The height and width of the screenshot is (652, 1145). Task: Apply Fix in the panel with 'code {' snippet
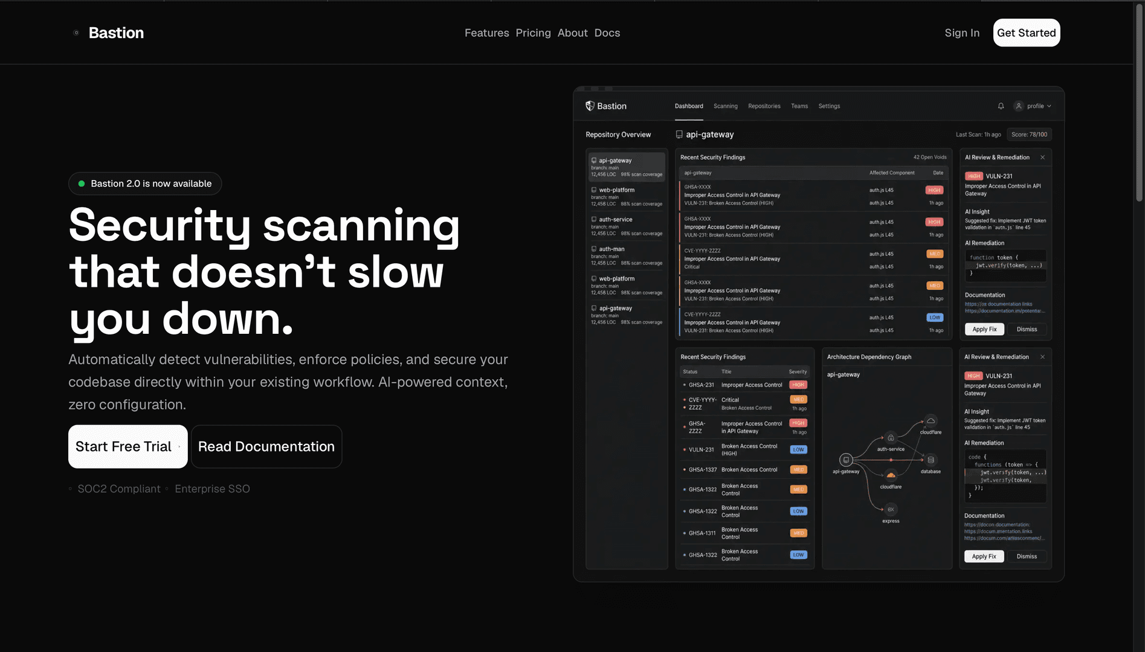coord(984,557)
